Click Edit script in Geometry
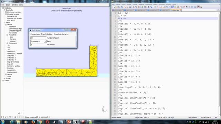Image resolution: width=221 pixels, height=124 pixels. pos(11,20)
